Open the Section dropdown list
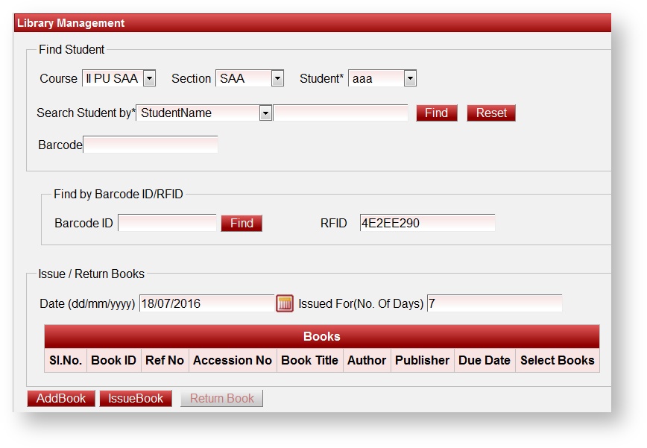The height and width of the screenshot is (448, 647). [277, 78]
